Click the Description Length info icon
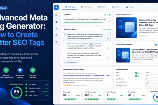This screenshot has width=158, height=105. 97,92
